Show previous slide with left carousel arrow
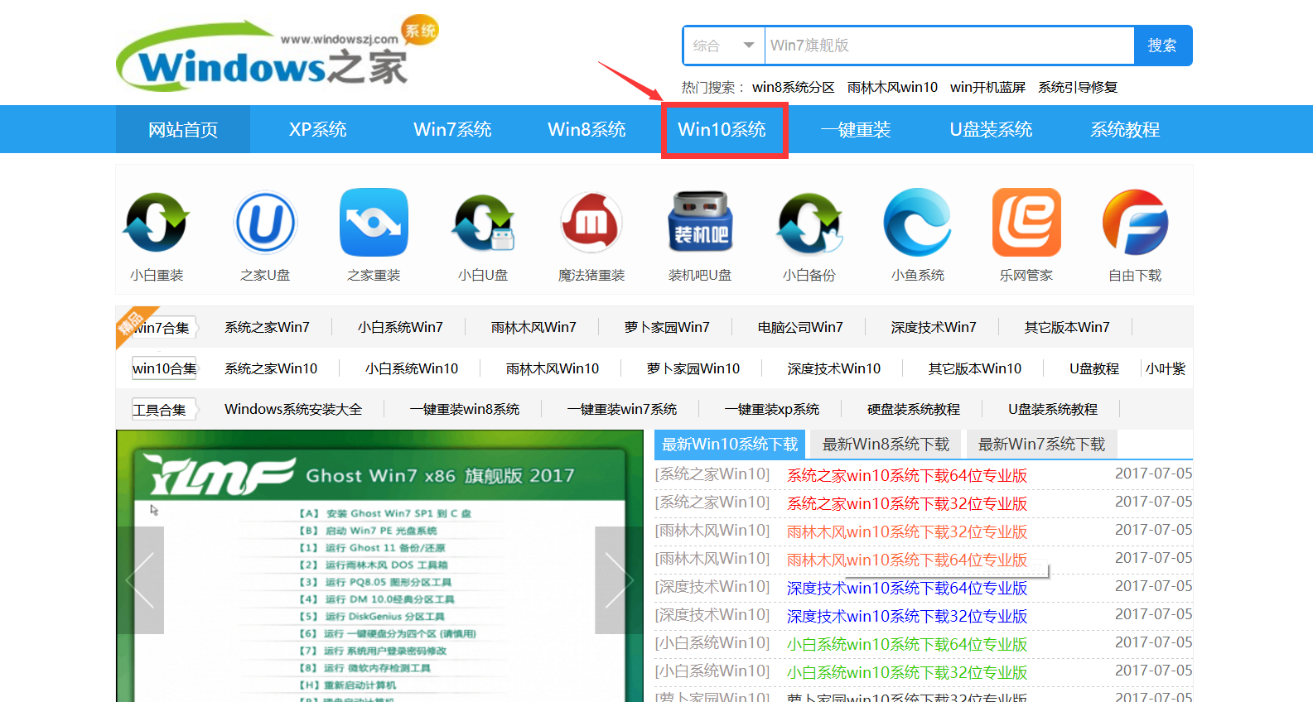 tap(140, 579)
